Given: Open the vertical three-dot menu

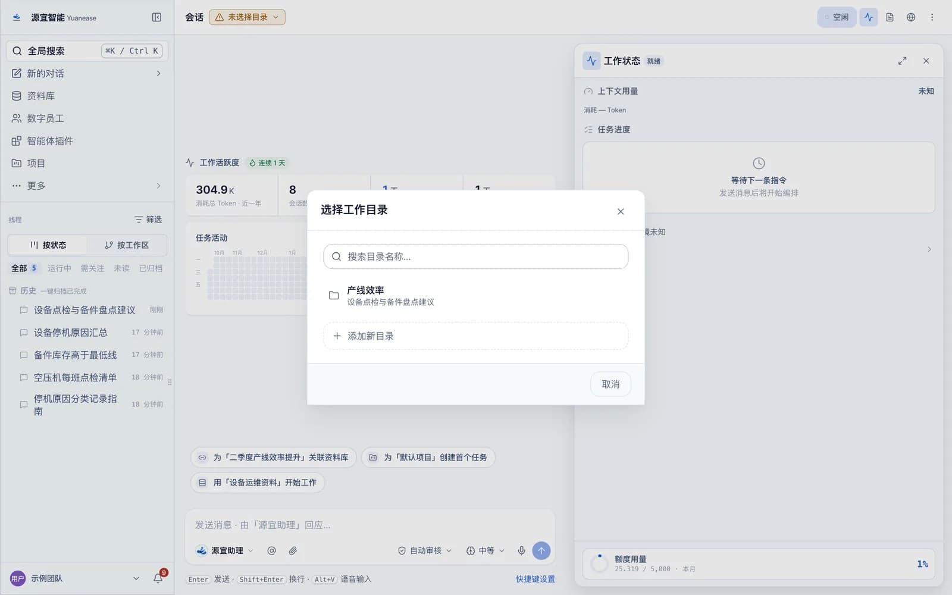Looking at the screenshot, I should [932, 17].
